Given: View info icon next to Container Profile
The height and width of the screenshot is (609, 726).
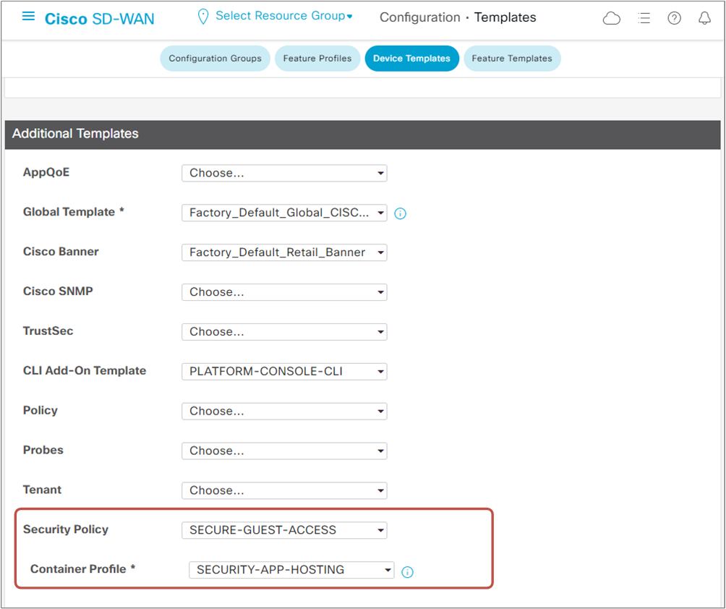Looking at the screenshot, I should (407, 572).
